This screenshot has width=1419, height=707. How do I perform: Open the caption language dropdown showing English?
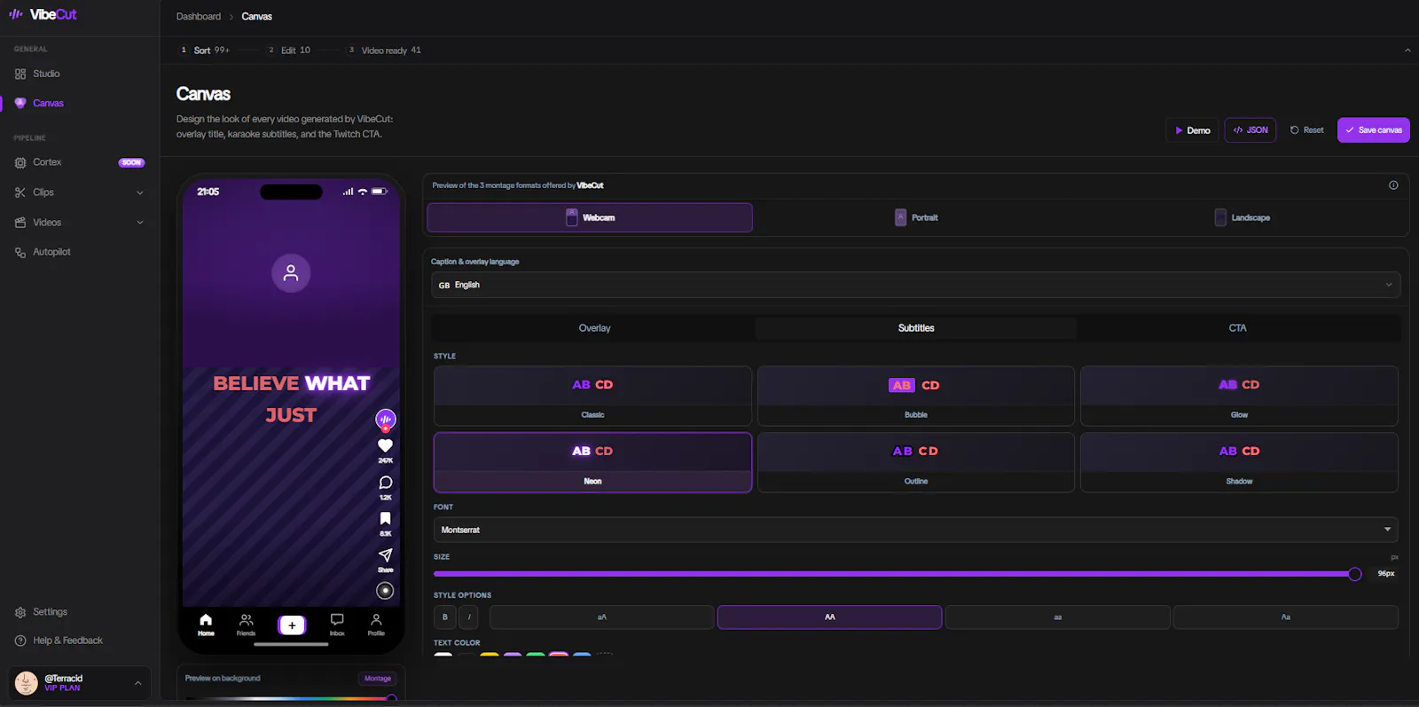pos(916,285)
